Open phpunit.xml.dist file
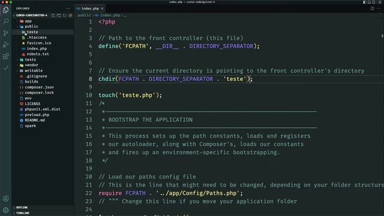 [42, 109]
